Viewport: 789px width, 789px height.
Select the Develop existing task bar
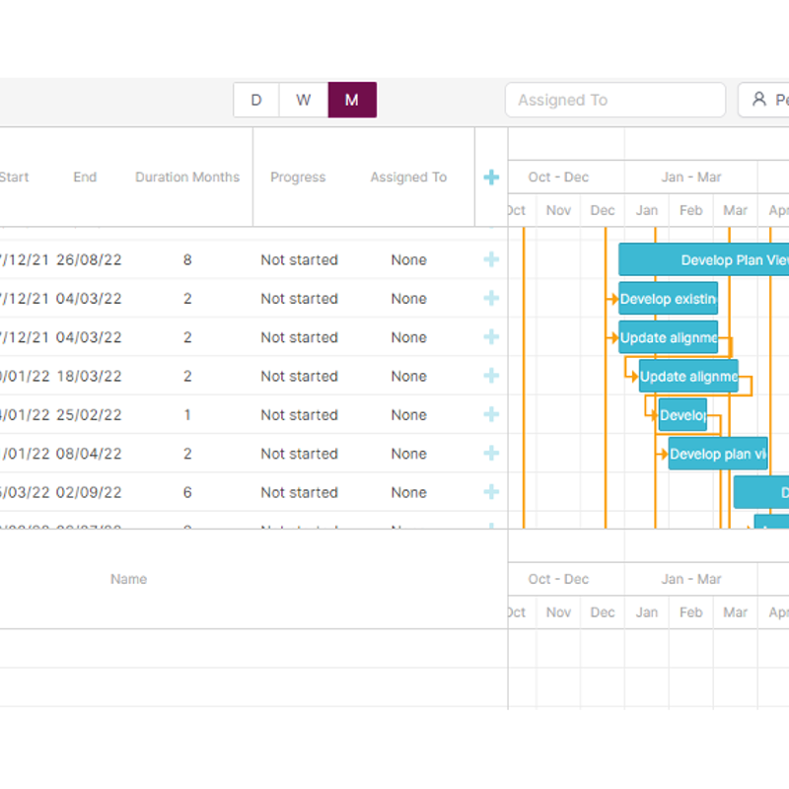tap(669, 299)
